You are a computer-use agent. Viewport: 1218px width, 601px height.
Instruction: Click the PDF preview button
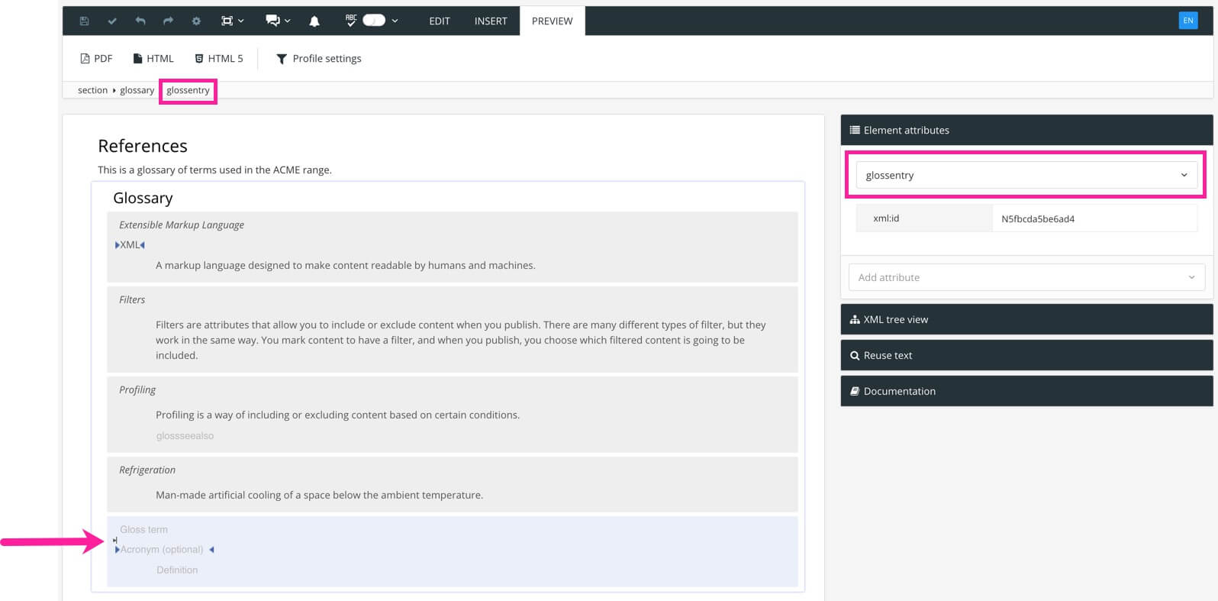click(x=96, y=59)
